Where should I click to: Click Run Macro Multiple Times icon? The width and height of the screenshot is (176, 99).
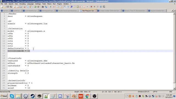[101, 7]
